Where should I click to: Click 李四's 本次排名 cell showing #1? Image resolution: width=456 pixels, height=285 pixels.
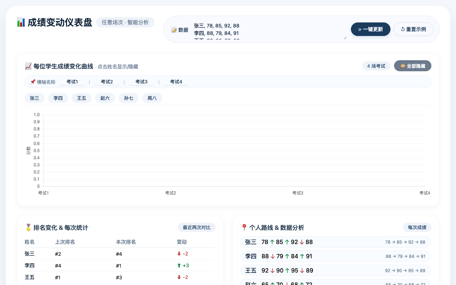pyautogui.click(x=119, y=265)
